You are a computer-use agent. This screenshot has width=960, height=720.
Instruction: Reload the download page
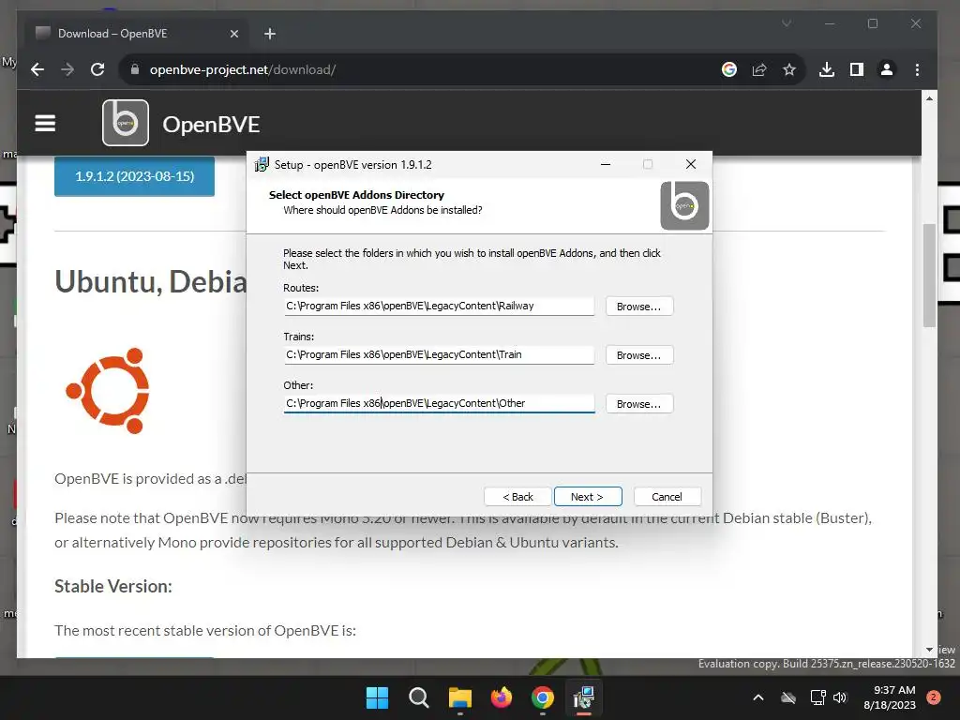point(97,69)
